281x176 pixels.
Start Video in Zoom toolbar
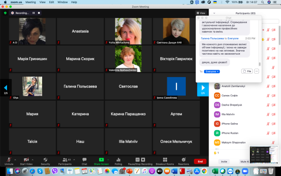(26, 161)
